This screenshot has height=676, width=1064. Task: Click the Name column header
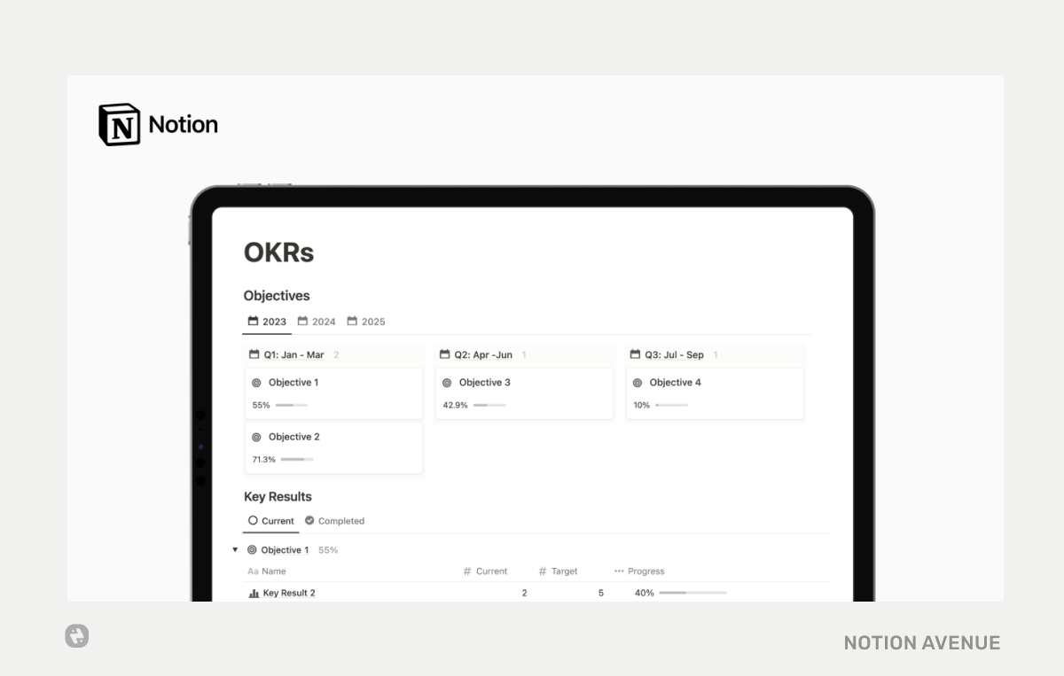267,571
